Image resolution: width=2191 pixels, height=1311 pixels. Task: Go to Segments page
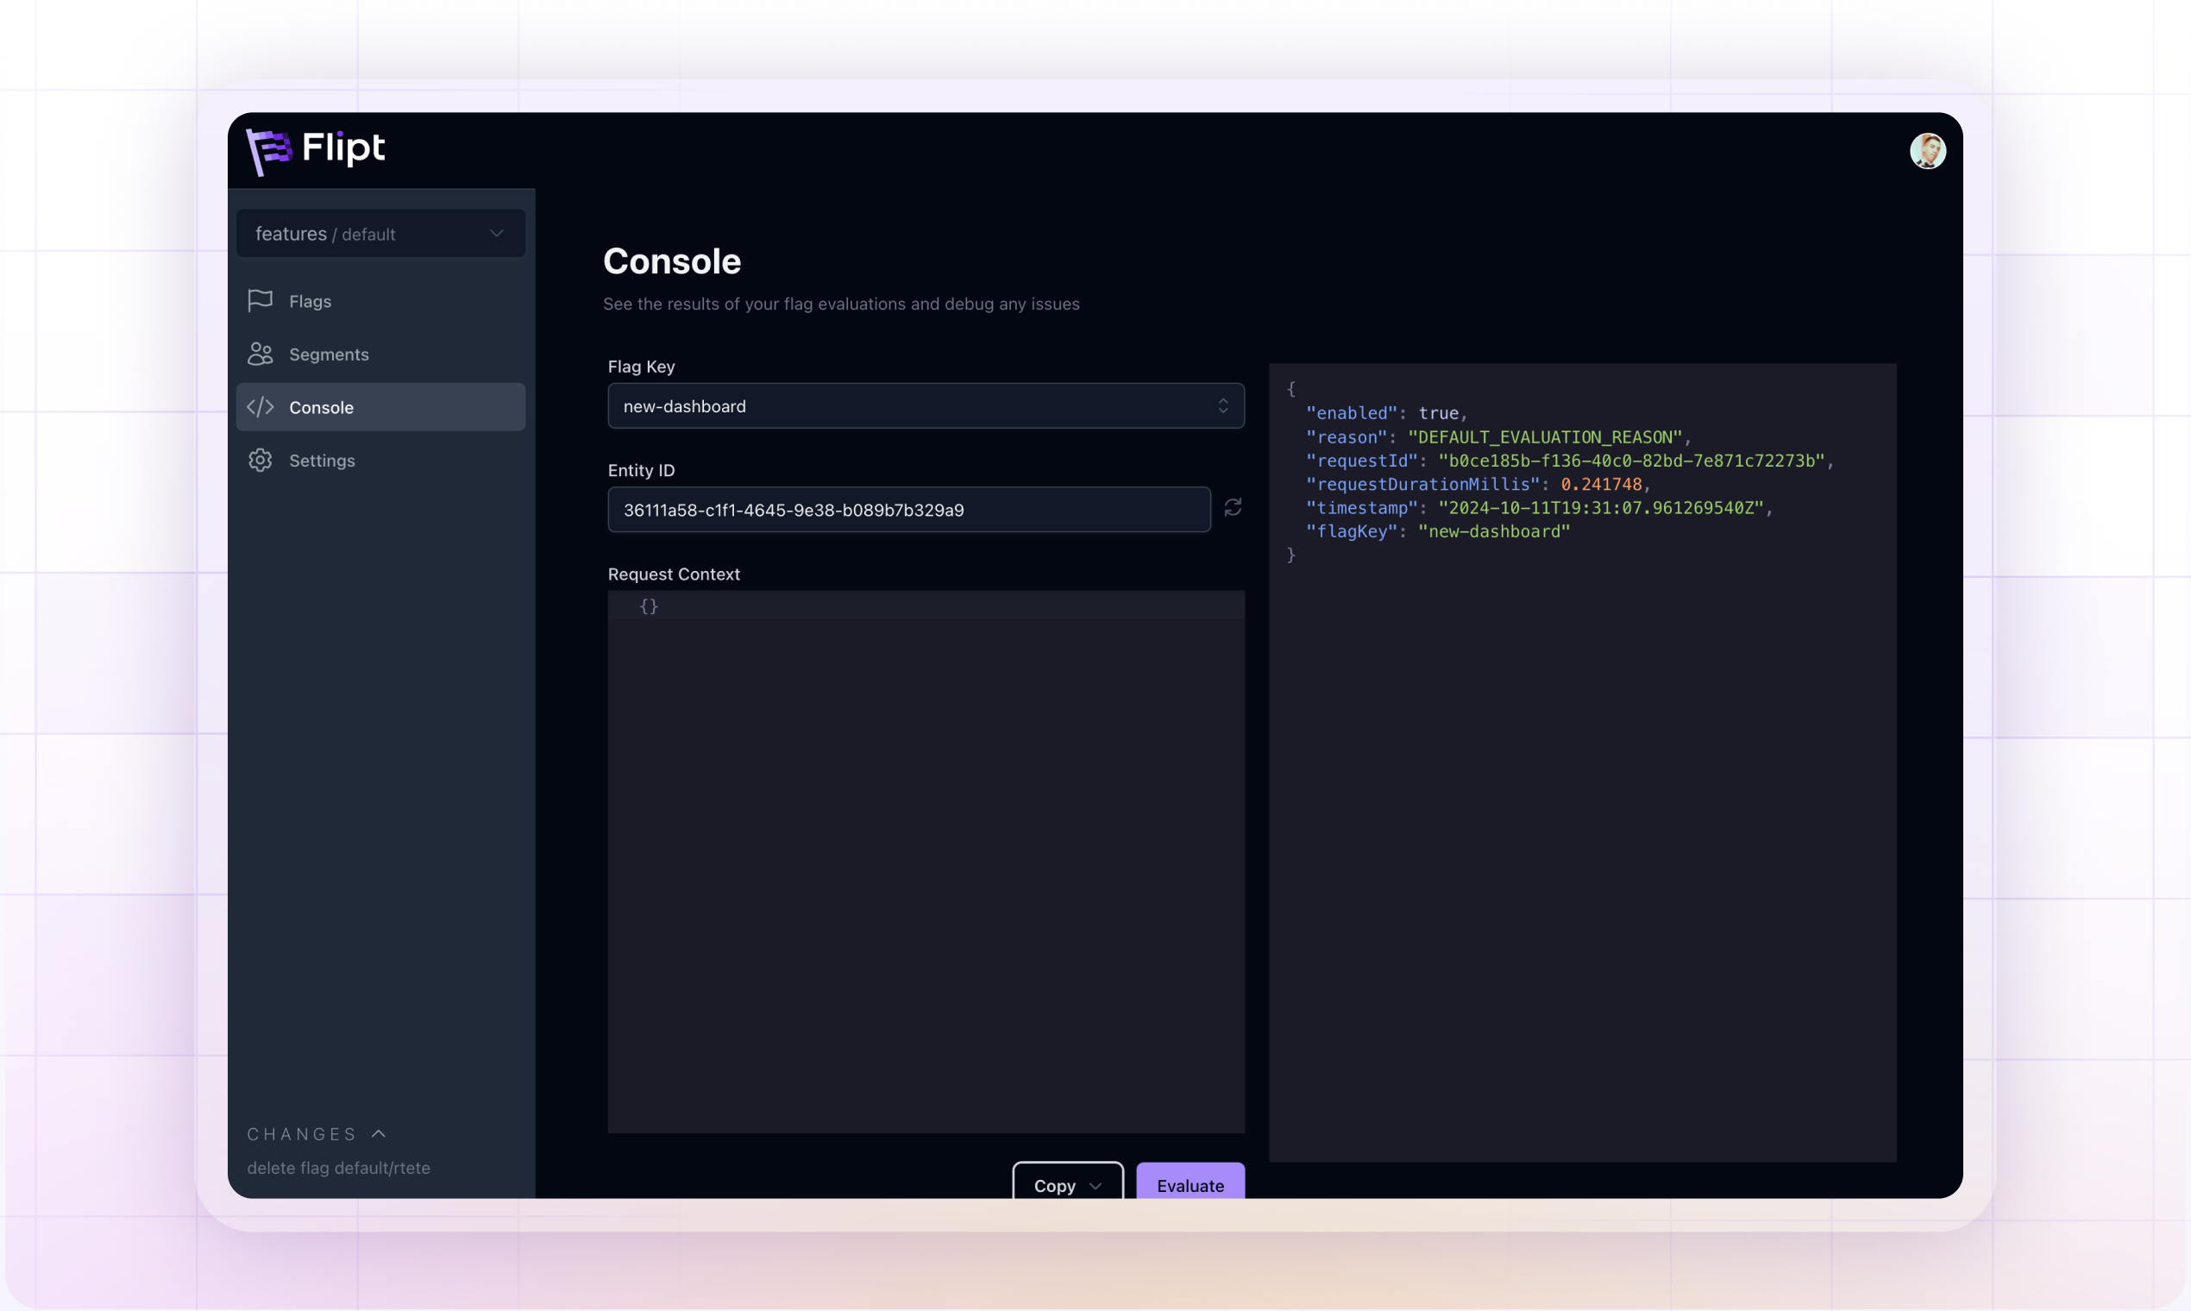(329, 354)
